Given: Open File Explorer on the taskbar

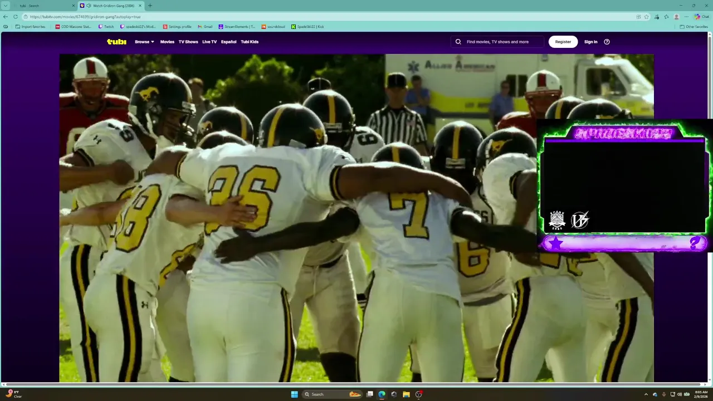Looking at the screenshot, I should [x=406, y=394].
